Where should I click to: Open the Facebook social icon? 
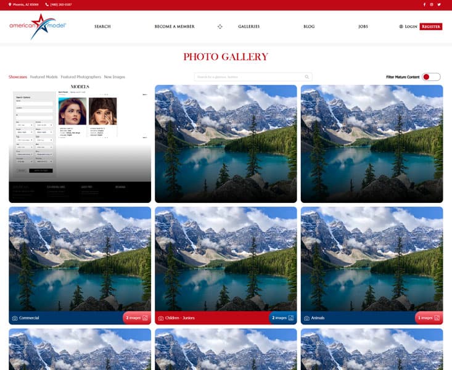pyautogui.click(x=424, y=4)
